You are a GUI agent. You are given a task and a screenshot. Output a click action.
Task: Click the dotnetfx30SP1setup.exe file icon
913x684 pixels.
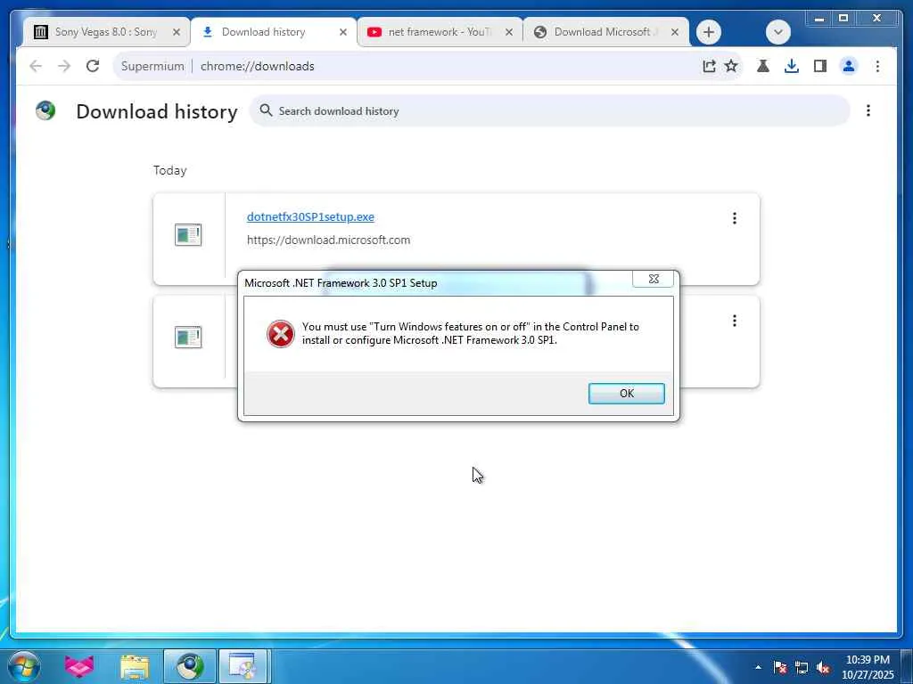tap(188, 235)
